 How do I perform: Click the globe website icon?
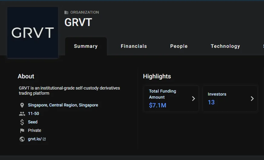[x=22, y=139]
